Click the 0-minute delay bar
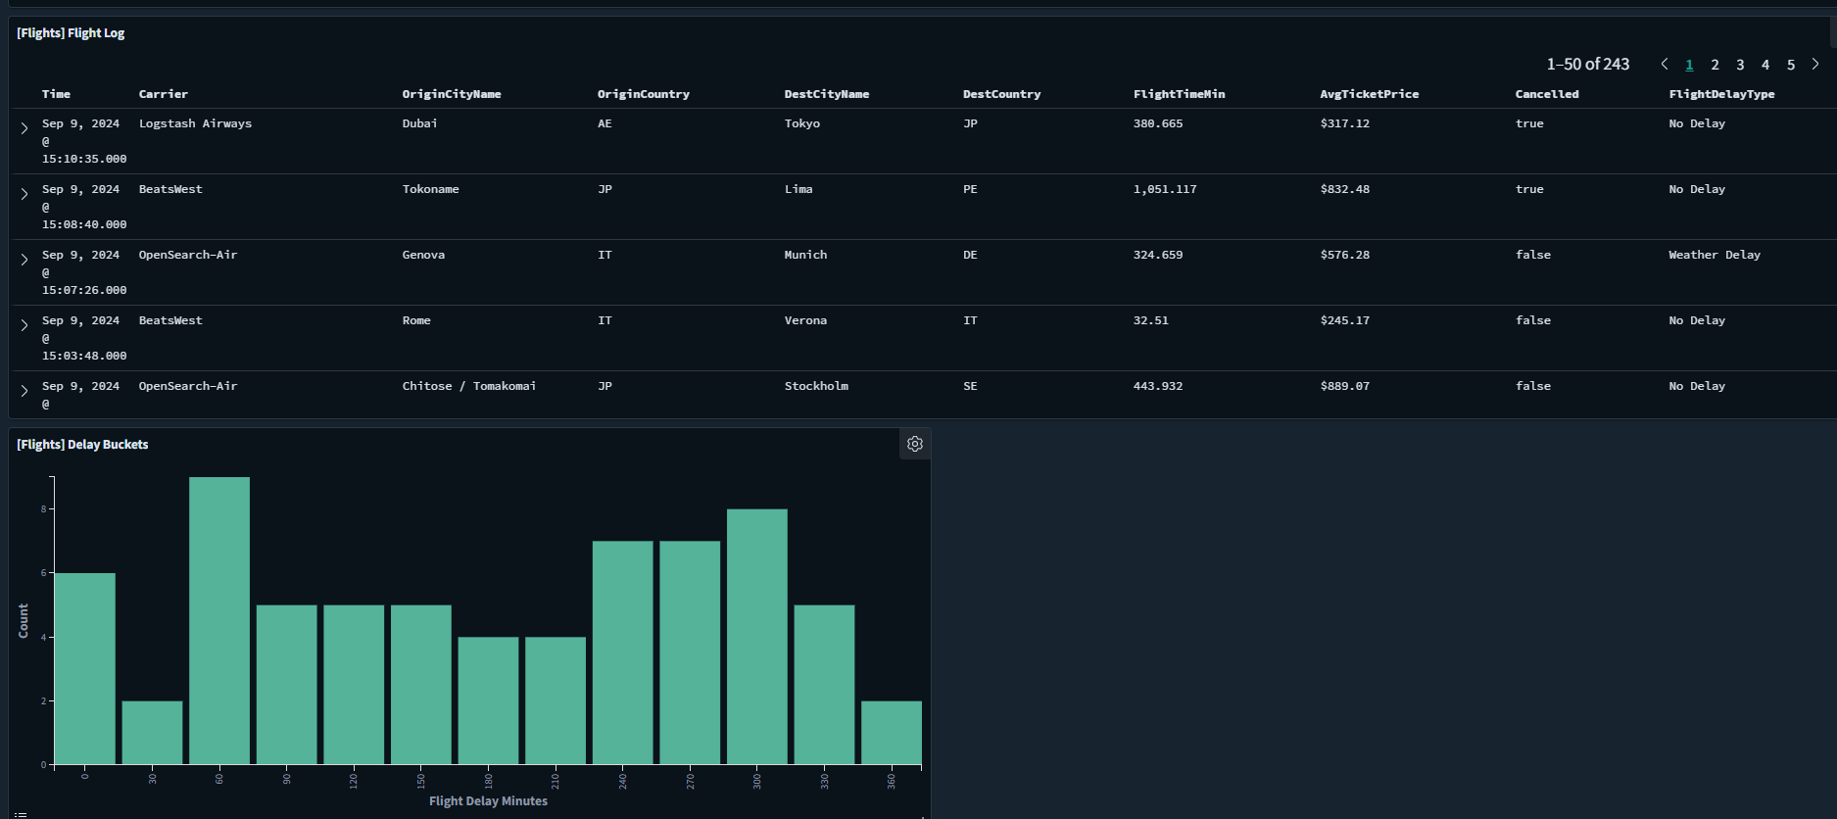This screenshot has width=1837, height=819. coord(85,669)
